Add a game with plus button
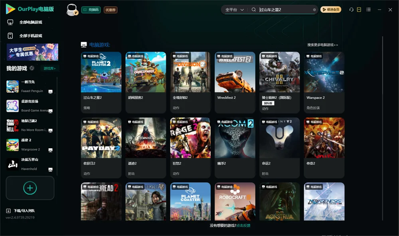The height and width of the screenshot is (236, 399). (30, 188)
